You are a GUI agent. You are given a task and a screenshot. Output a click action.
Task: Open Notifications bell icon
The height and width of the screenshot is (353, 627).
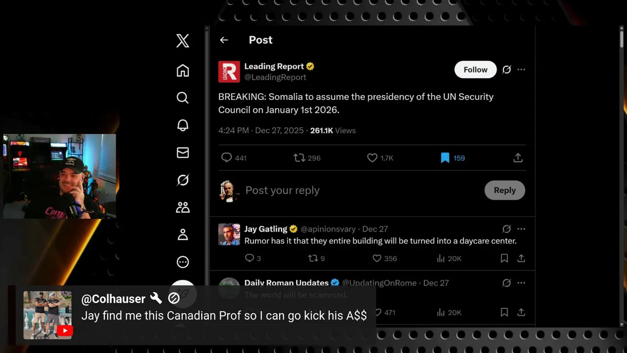(183, 125)
